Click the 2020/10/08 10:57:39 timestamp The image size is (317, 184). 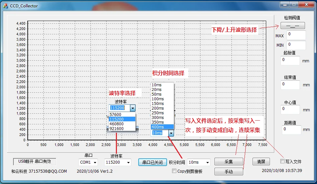282,171
